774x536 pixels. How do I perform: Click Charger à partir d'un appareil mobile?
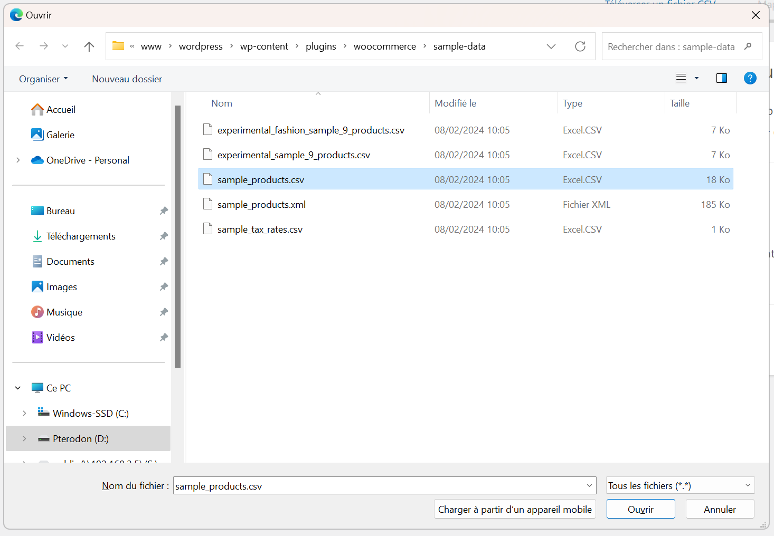coord(515,509)
